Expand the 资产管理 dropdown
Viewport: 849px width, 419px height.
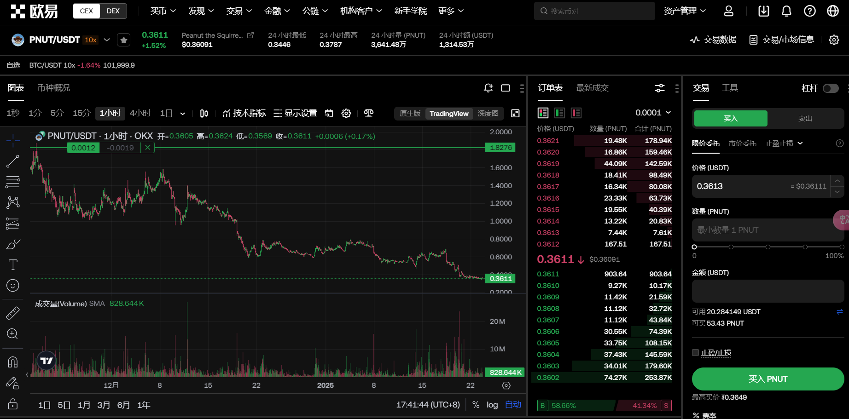coord(685,11)
